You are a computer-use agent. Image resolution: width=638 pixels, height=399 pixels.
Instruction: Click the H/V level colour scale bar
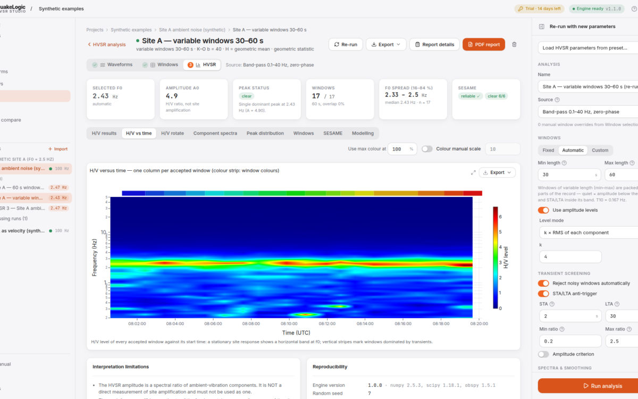point(496,257)
